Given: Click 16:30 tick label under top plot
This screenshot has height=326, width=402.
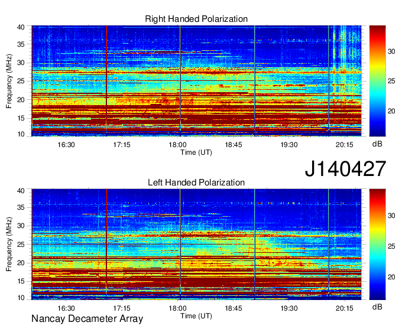Looking at the screenshot, I should pyautogui.click(x=66, y=145).
